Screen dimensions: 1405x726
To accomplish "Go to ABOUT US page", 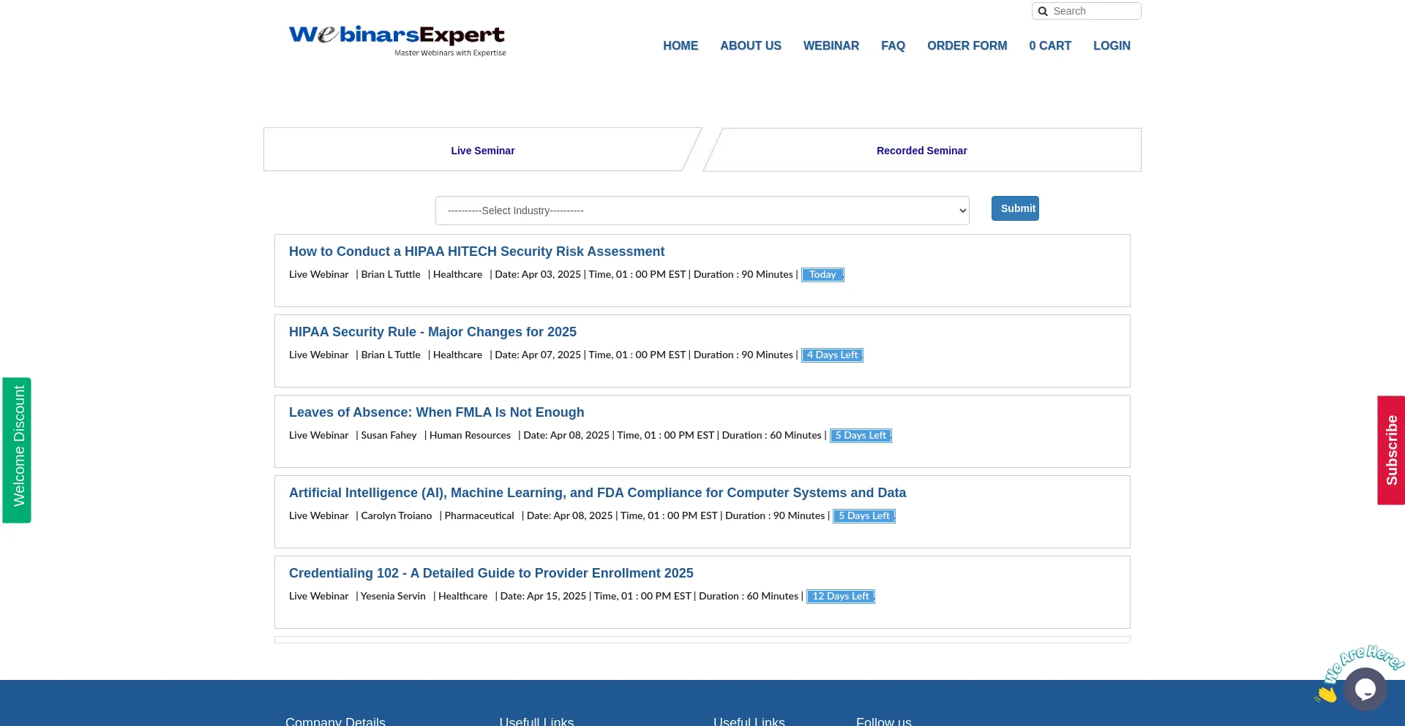I will point(751,45).
